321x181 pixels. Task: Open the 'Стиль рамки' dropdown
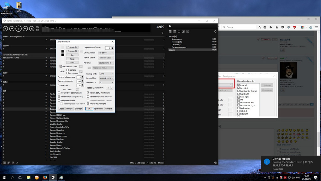(x=106, y=53)
